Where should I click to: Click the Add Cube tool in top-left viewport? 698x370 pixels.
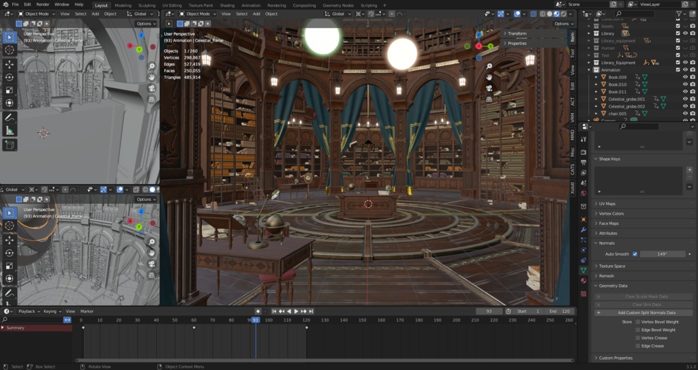coord(10,145)
